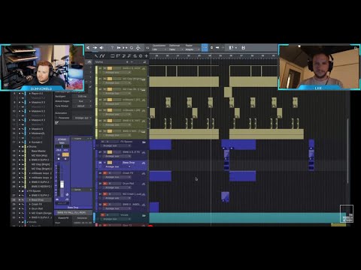This screenshot has width=361, height=270.
Task: Click Vocals folder icon in arrangement header
Action: click(144, 215)
